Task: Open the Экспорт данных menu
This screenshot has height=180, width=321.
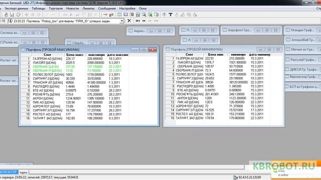Action: tap(17, 8)
